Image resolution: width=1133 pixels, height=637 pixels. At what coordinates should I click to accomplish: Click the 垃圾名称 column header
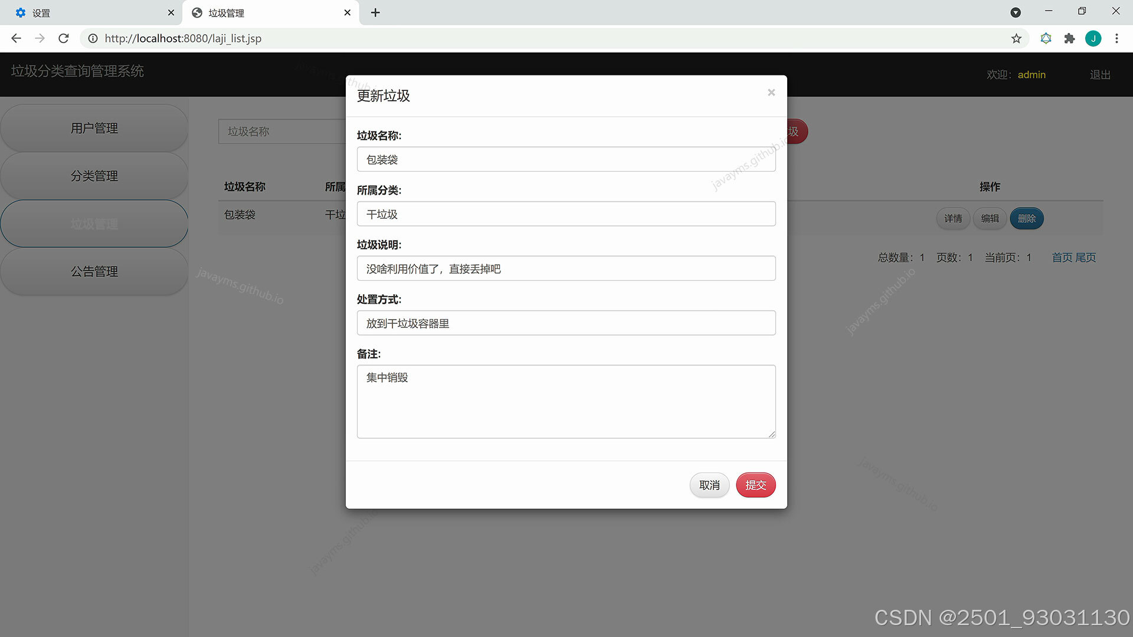click(245, 186)
